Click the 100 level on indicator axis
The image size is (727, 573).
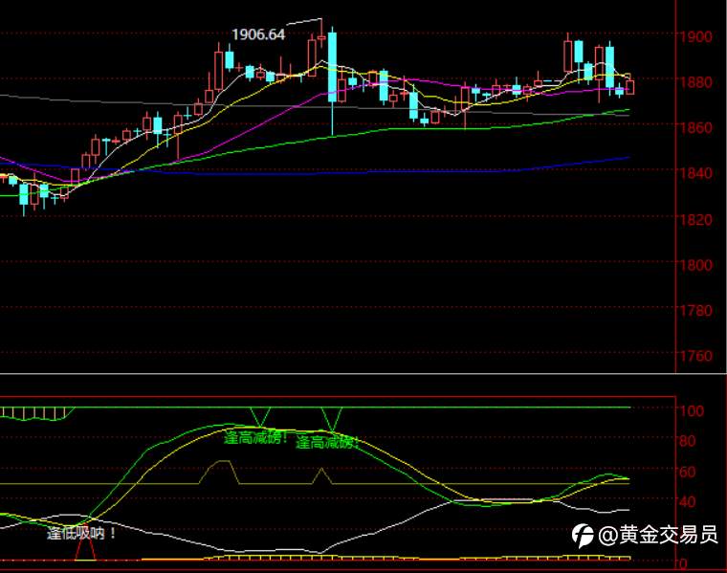tap(692, 410)
